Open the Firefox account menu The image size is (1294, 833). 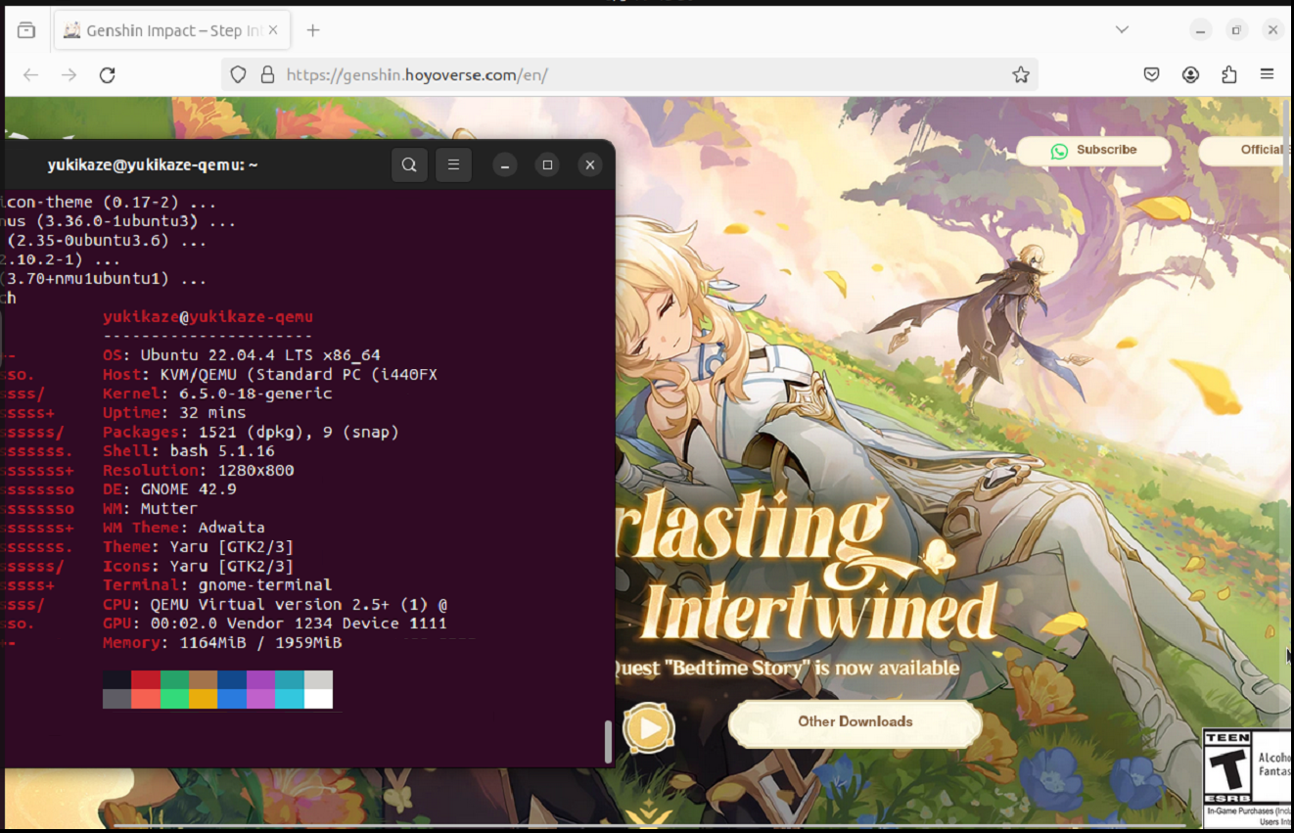tap(1190, 74)
